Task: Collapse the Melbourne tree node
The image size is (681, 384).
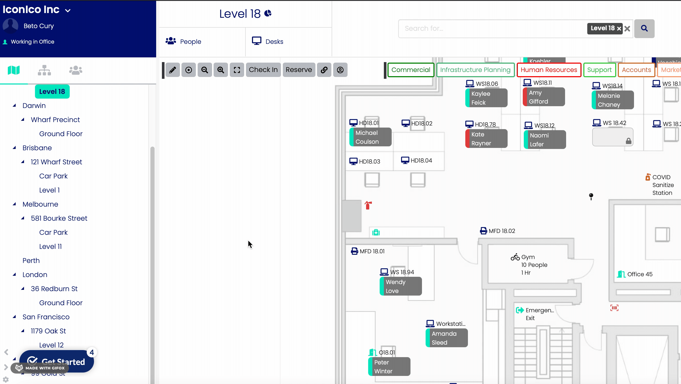Action: coord(14,204)
